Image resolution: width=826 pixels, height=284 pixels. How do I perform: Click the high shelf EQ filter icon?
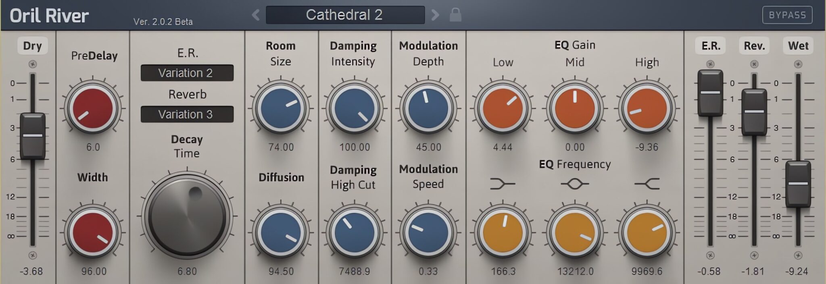pyautogui.click(x=647, y=184)
